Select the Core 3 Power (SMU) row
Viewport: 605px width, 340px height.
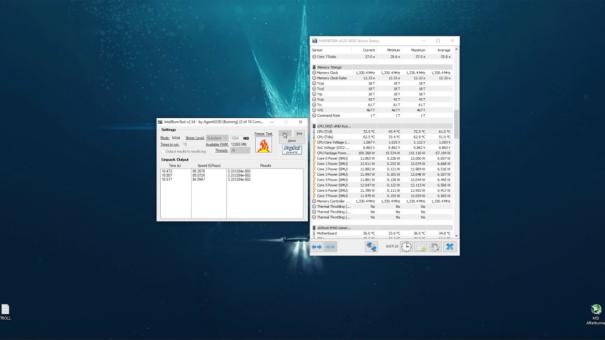382,174
